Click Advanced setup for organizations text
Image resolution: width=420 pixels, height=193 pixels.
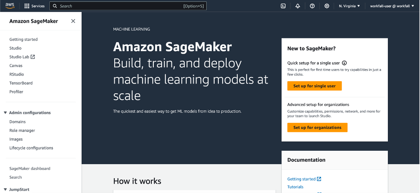pyautogui.click(x=318, y=104)
